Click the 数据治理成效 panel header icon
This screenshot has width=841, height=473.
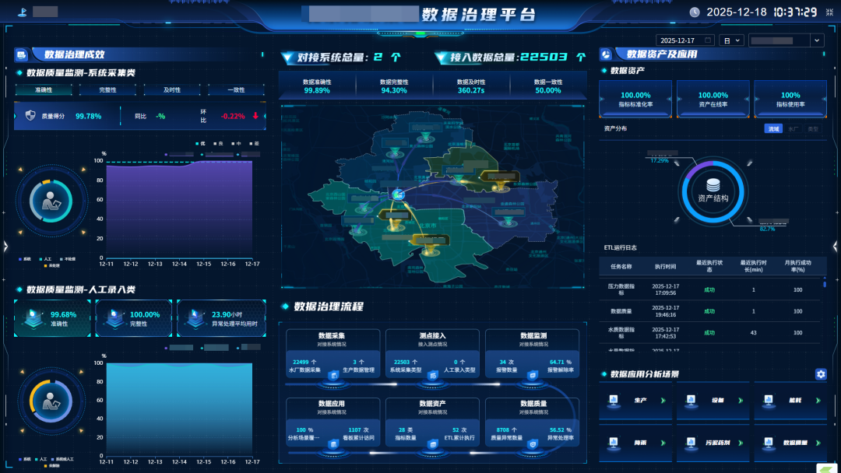click(x=22, y=54)
